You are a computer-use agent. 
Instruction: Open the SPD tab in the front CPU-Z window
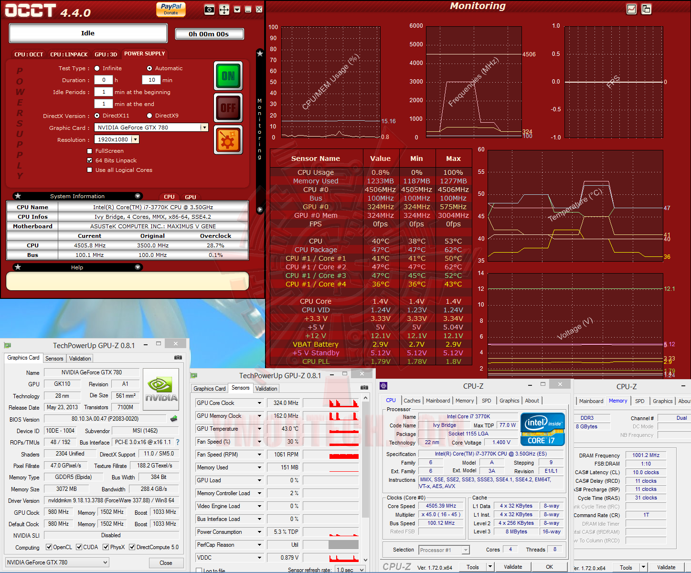pos(486,401)
